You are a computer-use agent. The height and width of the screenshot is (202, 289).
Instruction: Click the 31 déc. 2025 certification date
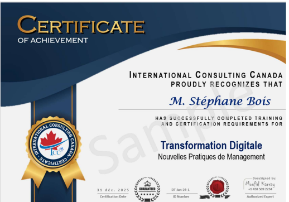coord(113,190)
